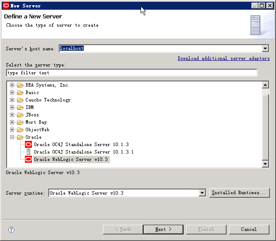Select the Oracle category label

point(33,137)
